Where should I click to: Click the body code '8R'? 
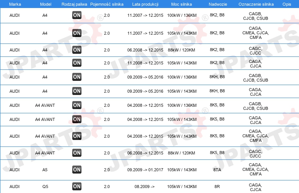(x=217, y=187)
